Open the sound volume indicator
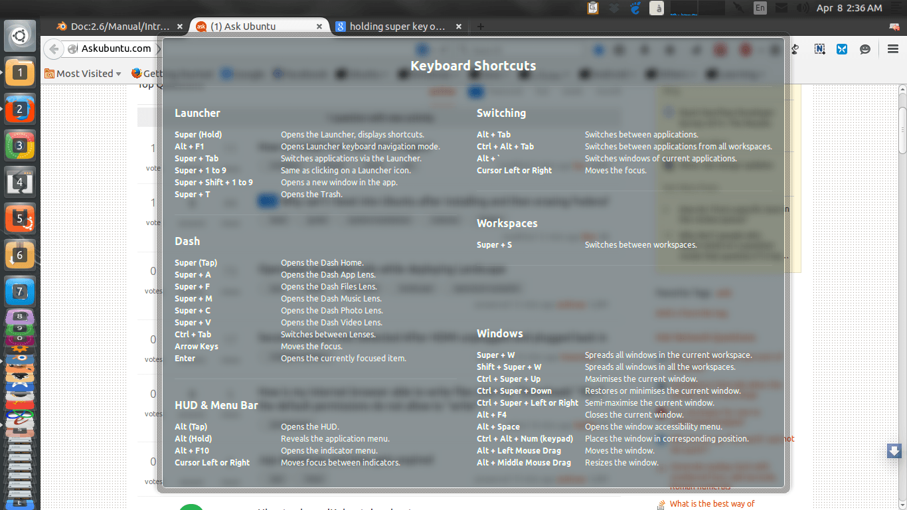 (803, 8)
